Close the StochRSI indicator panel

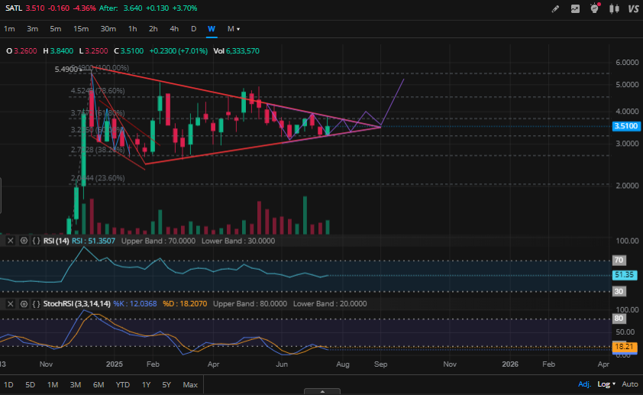point(10,304)
